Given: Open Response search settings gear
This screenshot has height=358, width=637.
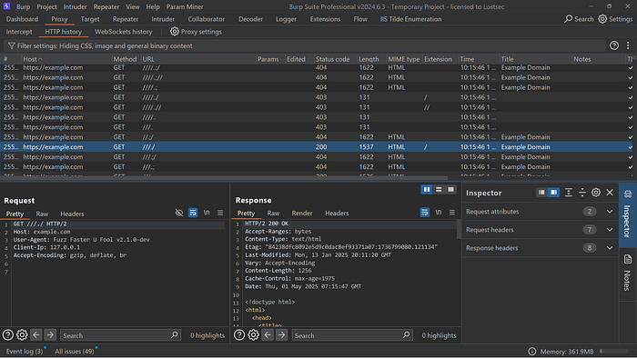Looking at the screenshot, I should [253, 335].
